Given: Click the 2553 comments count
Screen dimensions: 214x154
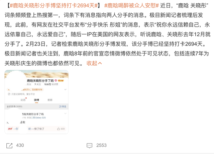Looking at the screenshot, I should click(x=101, y=145).
